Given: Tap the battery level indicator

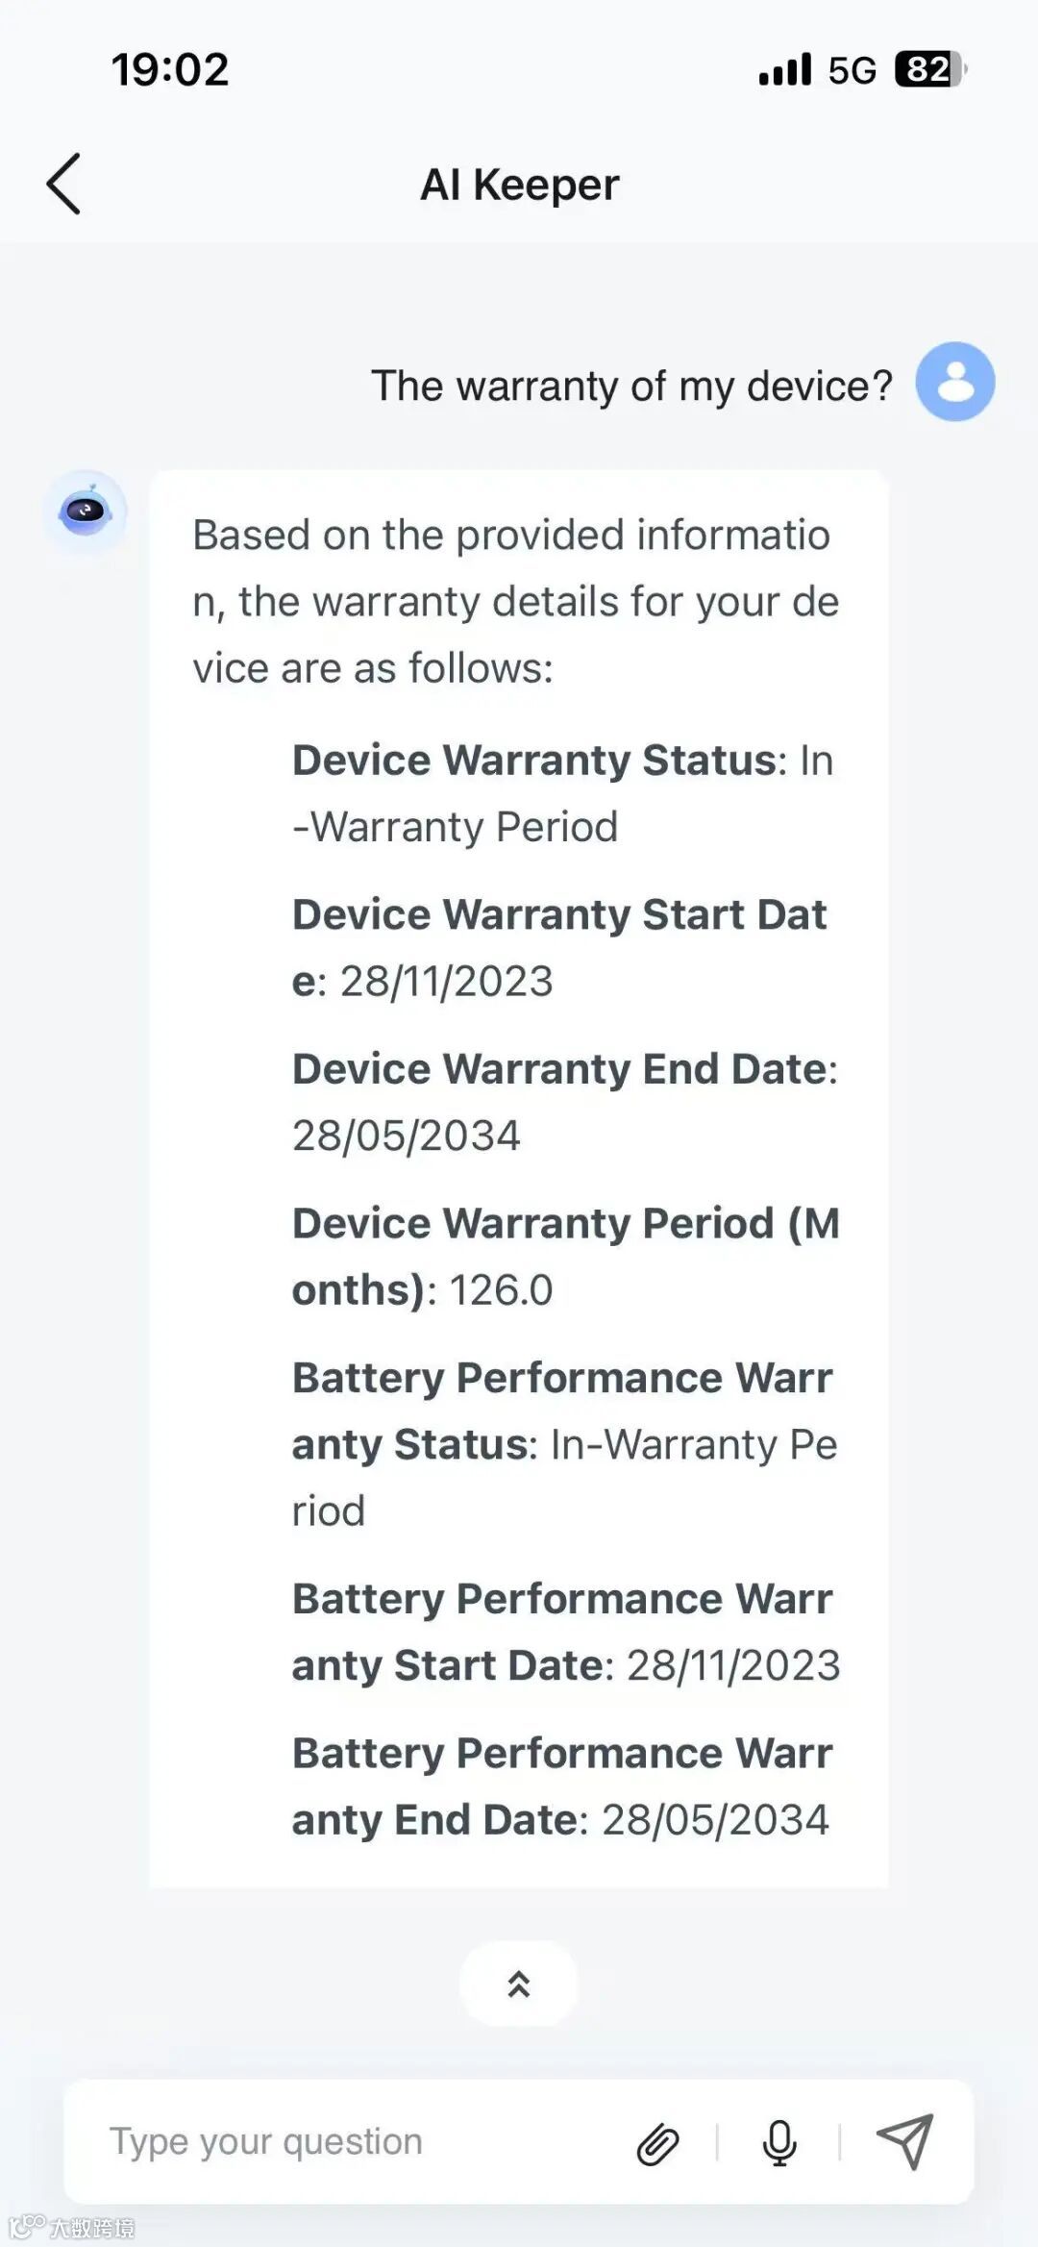Looking at the screenshot, I should [x=929, y=69].
